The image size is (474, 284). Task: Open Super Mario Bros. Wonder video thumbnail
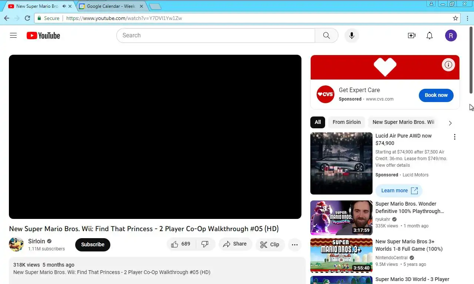pos(341,218)
